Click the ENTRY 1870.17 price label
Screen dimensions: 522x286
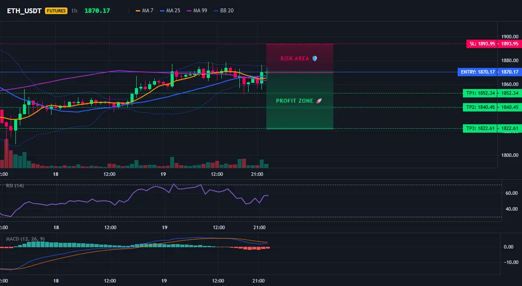[490, 72]
